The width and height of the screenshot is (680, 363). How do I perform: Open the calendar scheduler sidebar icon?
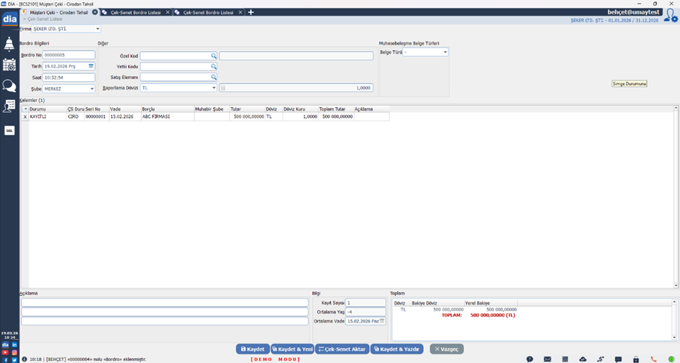(x=9, y=65)
